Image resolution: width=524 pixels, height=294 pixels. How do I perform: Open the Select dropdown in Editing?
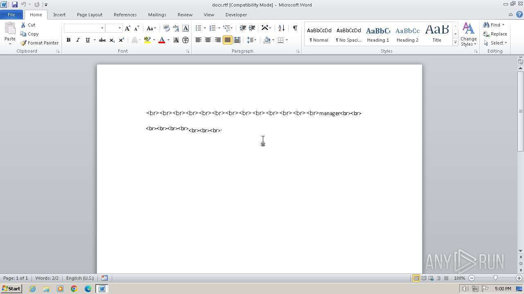click(x=495, y=43)
